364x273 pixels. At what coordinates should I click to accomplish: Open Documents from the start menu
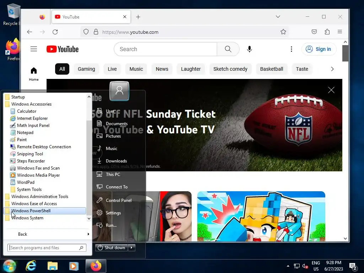(112, 123)
